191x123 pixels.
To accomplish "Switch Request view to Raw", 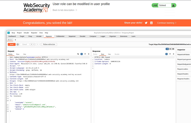I will pos(18,54).
